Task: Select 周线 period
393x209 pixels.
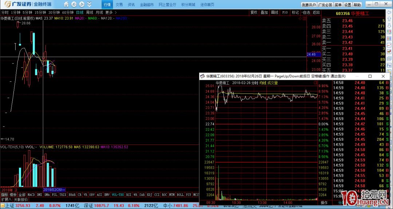Action: [x=90, y=12]
